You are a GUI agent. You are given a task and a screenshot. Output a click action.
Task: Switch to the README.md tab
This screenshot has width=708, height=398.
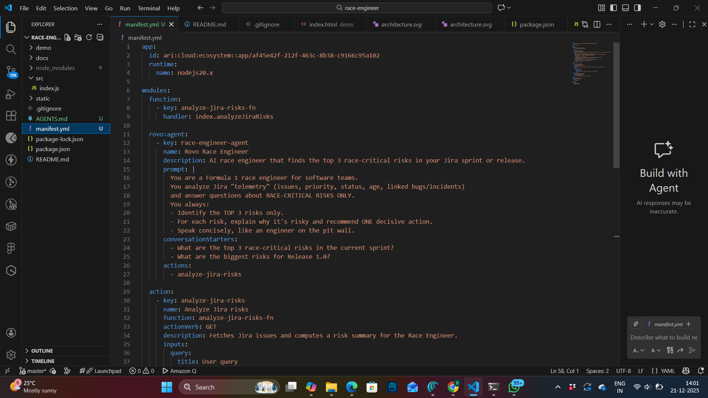209,24
